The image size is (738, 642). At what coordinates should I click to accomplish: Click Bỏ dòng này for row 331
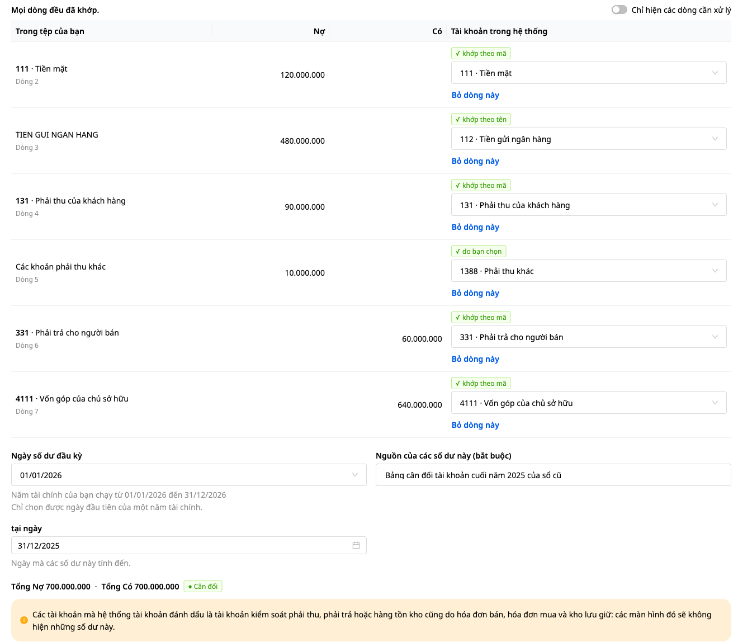[x=475, y=359]
